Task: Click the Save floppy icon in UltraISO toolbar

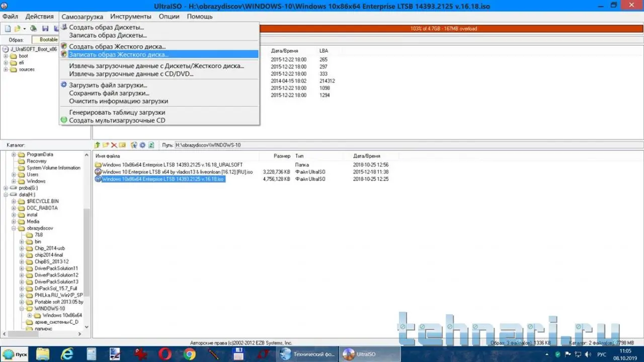Action: tap(45, 29)
